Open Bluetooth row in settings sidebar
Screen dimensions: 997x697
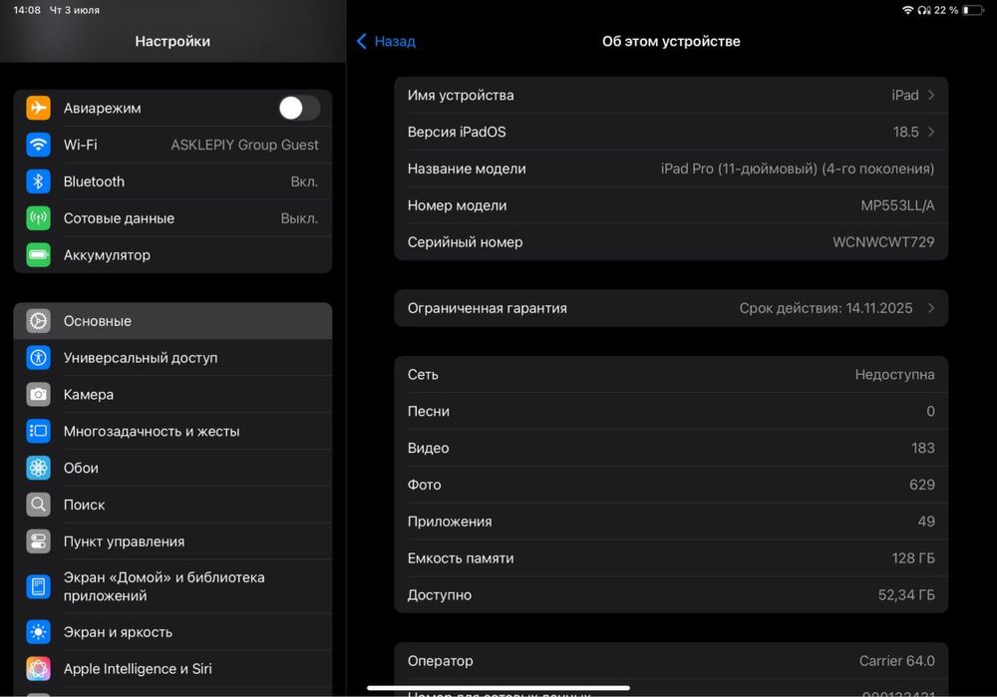pyautogui.click(x=172, y=181)
